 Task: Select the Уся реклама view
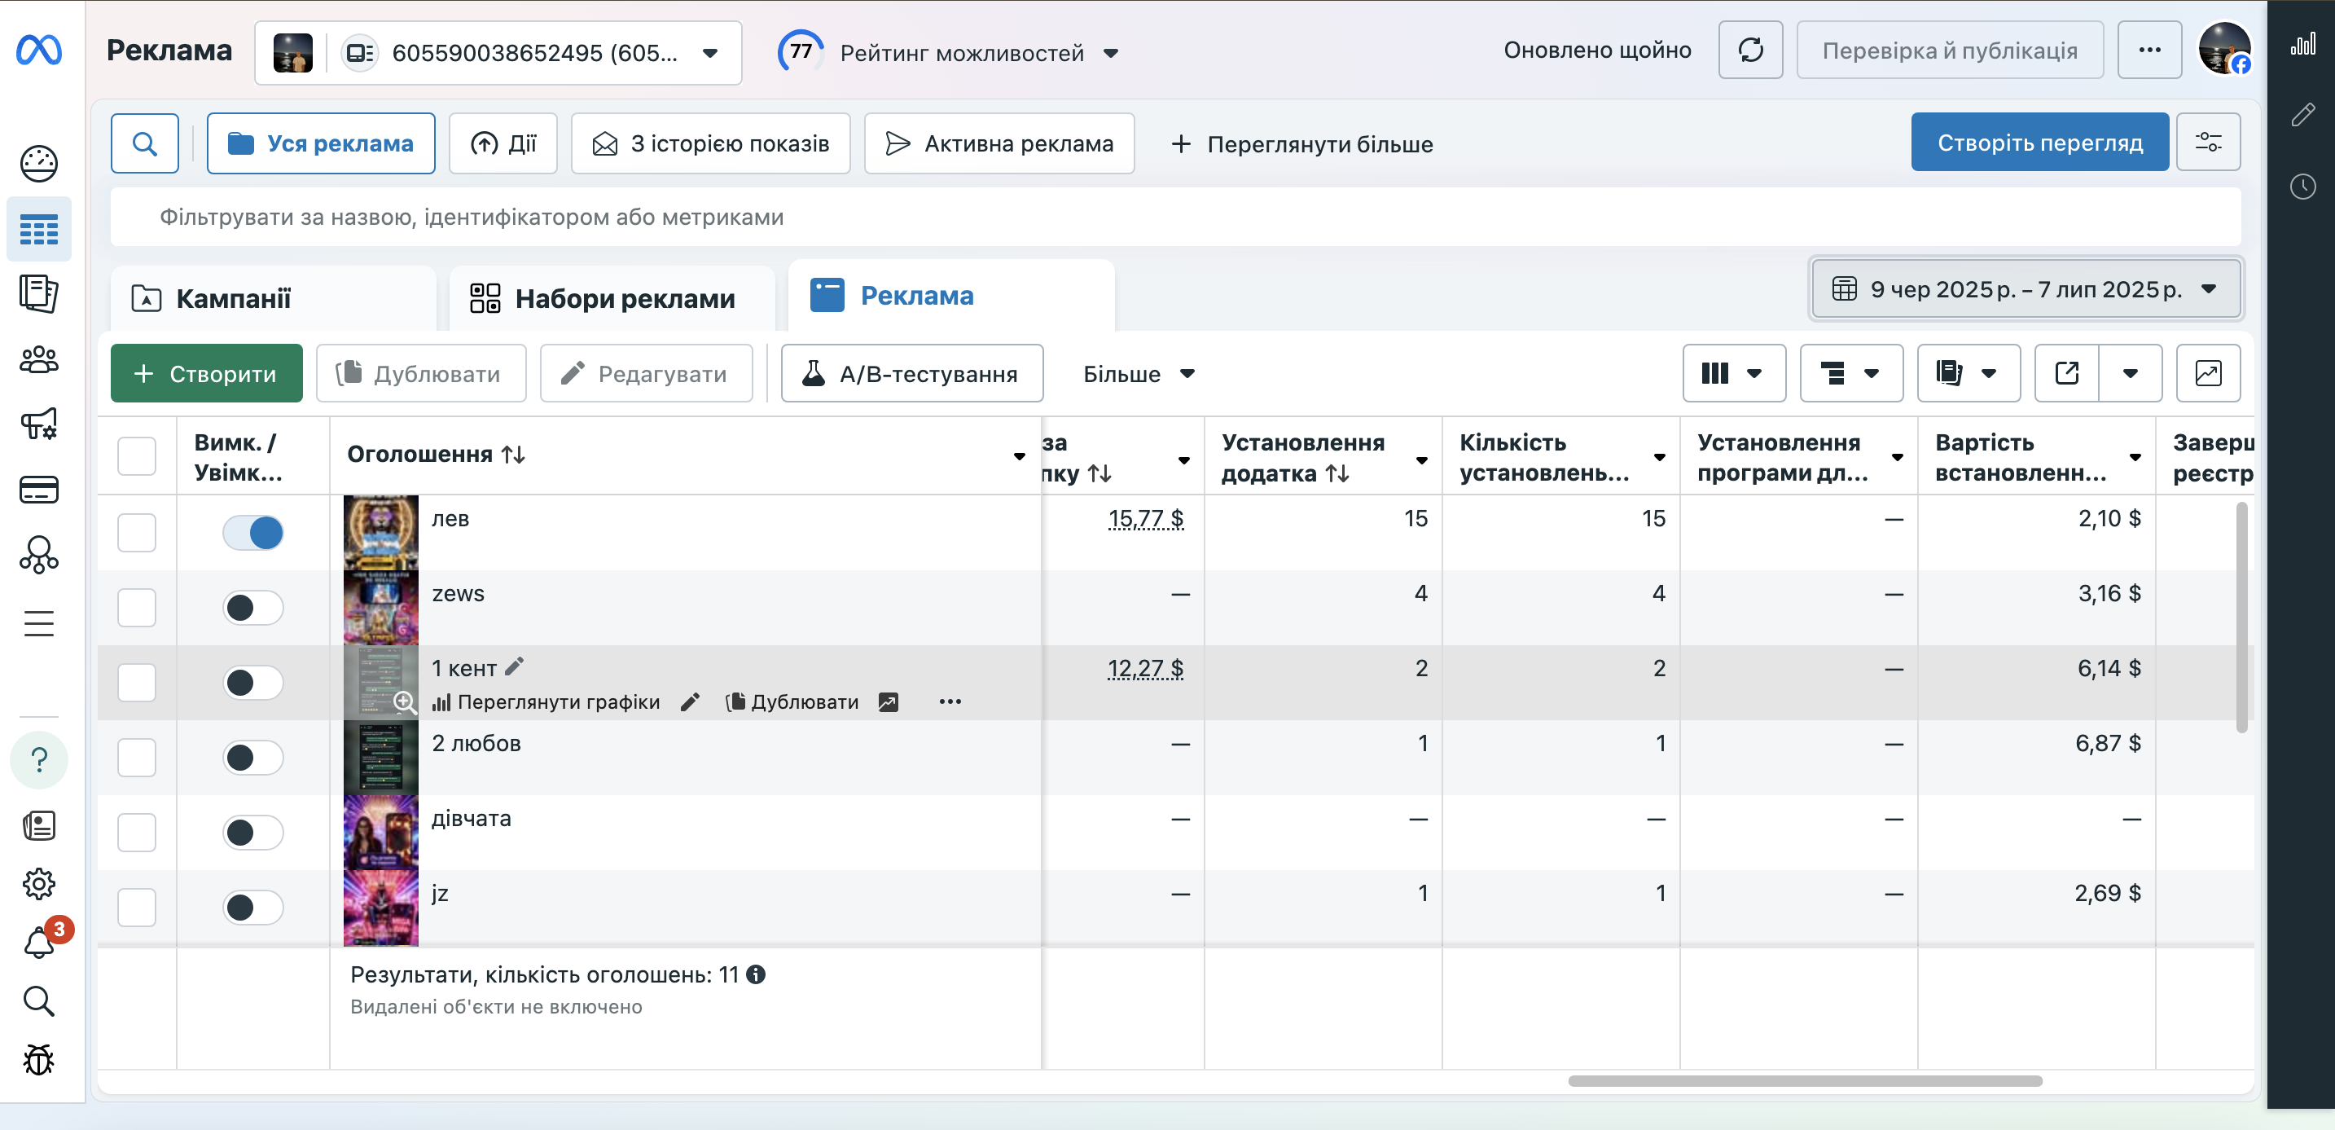click(321, 143)
